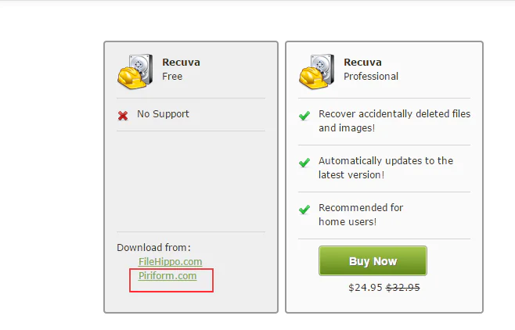Image resolution: width=515 pixels, height=330 pixels.
Task: Click the crossed-out $32.95 price
Action: 404,287
